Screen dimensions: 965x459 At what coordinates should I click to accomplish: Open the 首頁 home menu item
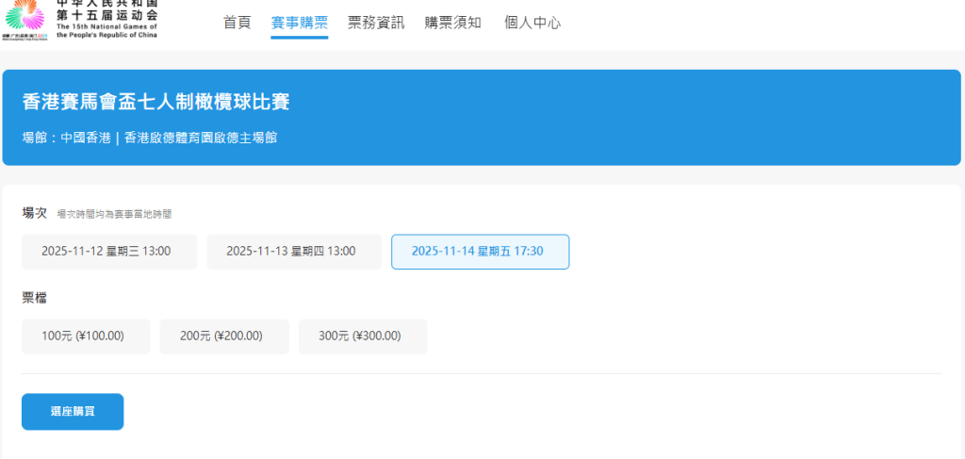pos(237,24)
